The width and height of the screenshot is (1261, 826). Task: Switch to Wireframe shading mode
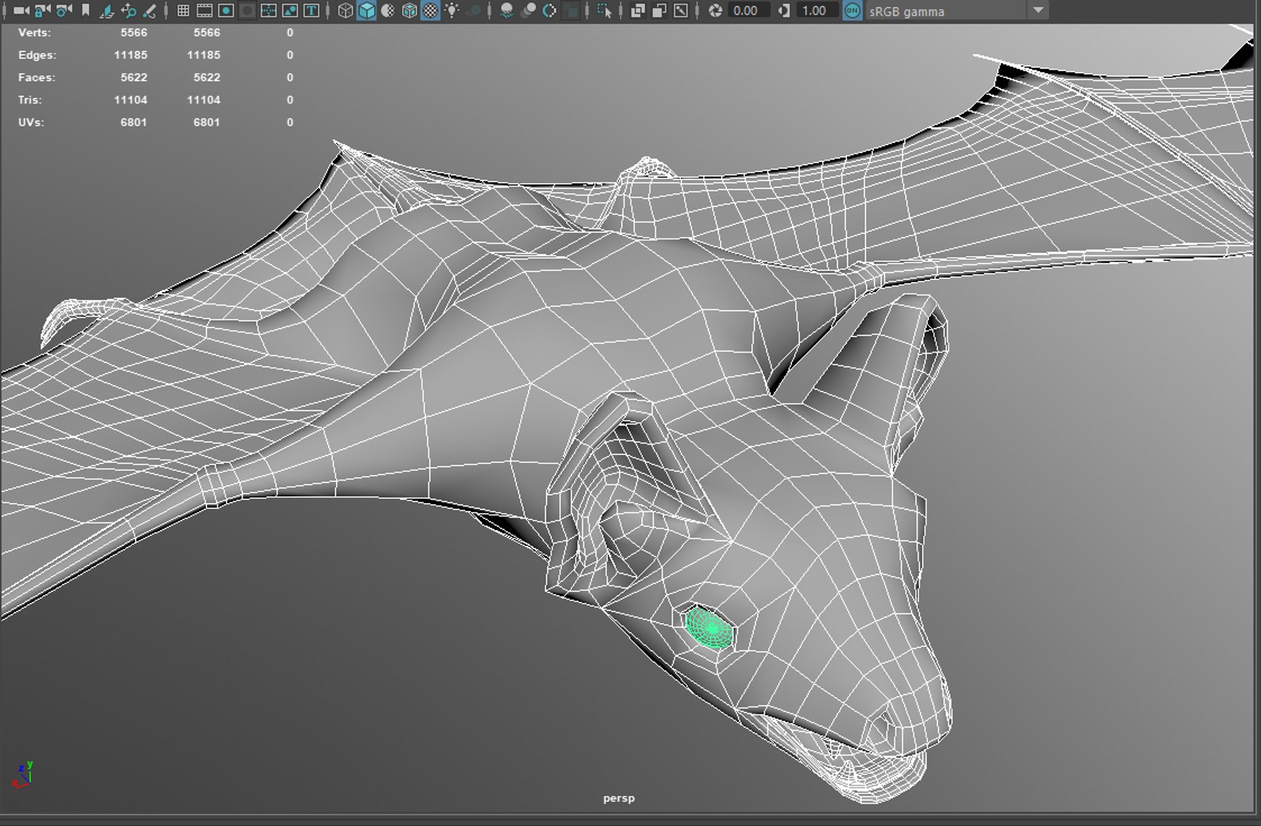(x=345, y=11)
